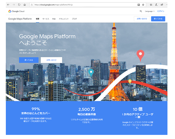Screen dimensions: 175x139
Task: Click hero white お問い合わせ button
Action: coord(51,60)
